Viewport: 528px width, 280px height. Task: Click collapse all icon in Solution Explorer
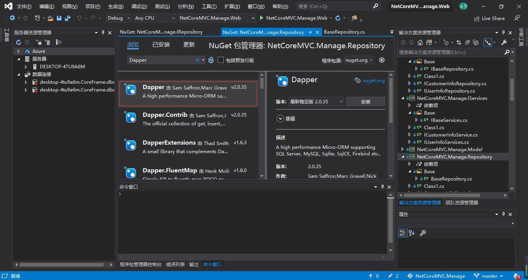click(467, 42)
